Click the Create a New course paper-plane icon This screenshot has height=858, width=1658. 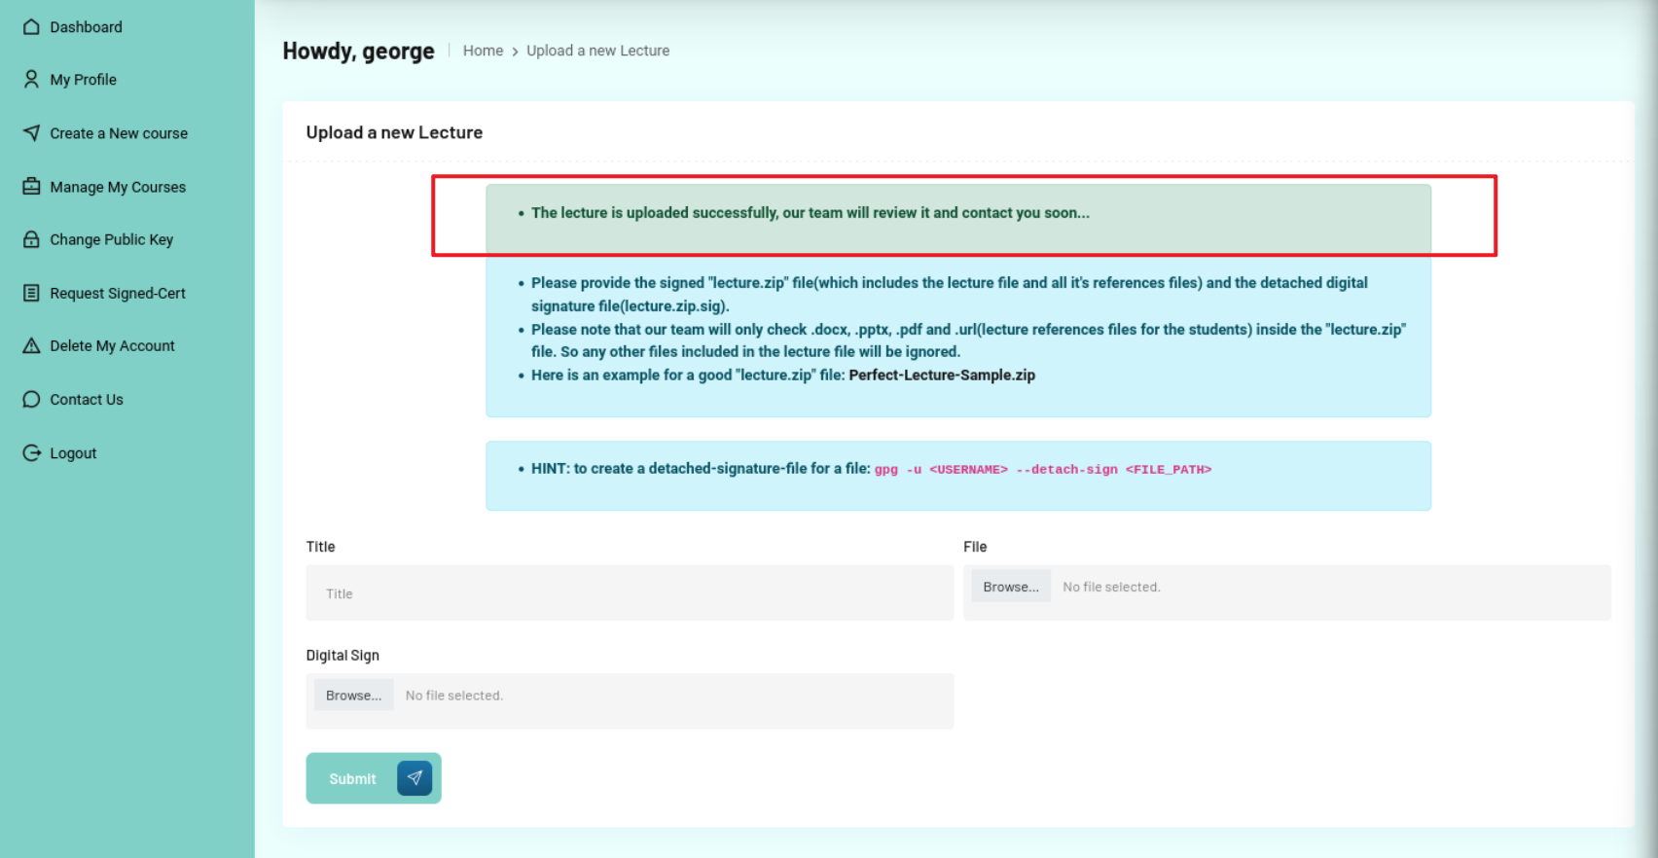(31, 133)
